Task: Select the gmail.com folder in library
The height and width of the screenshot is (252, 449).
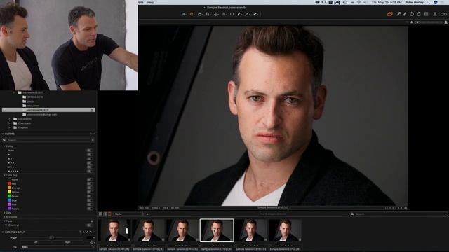Action: (x=42, y=115)
